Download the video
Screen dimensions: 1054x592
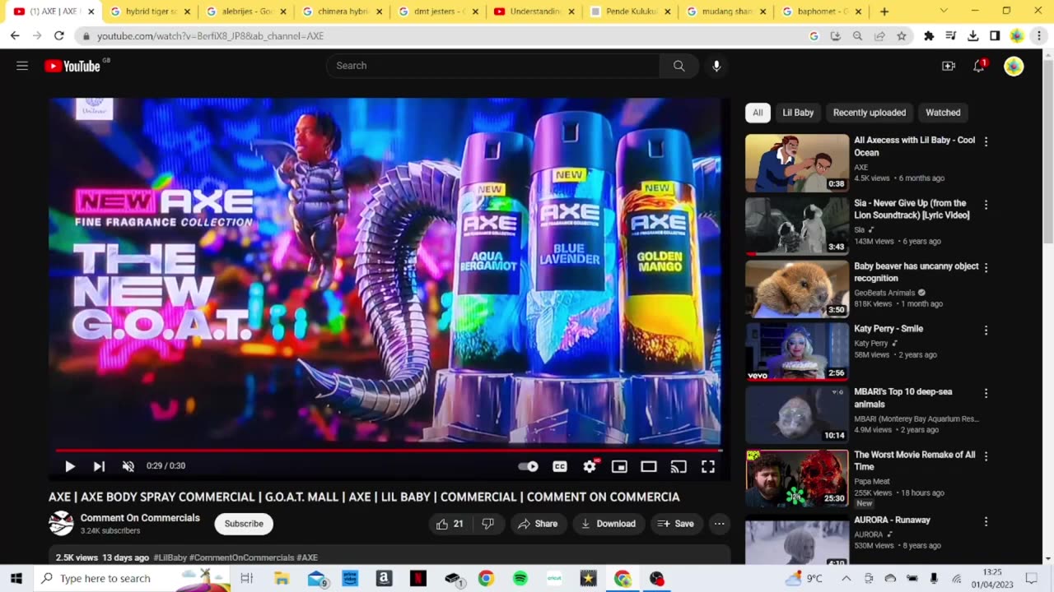coord(609,524)
